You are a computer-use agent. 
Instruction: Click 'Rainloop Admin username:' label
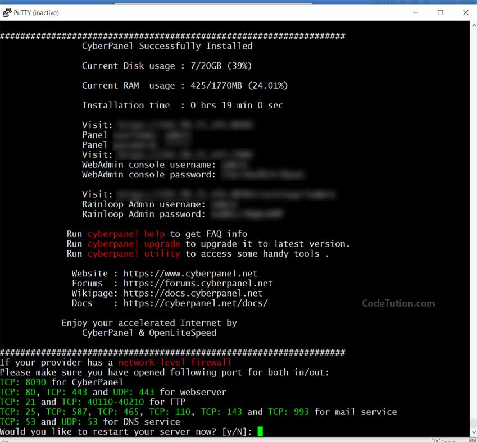click(144, 204)
